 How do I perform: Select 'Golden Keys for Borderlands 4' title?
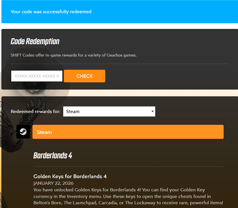(x=70, y=176)
